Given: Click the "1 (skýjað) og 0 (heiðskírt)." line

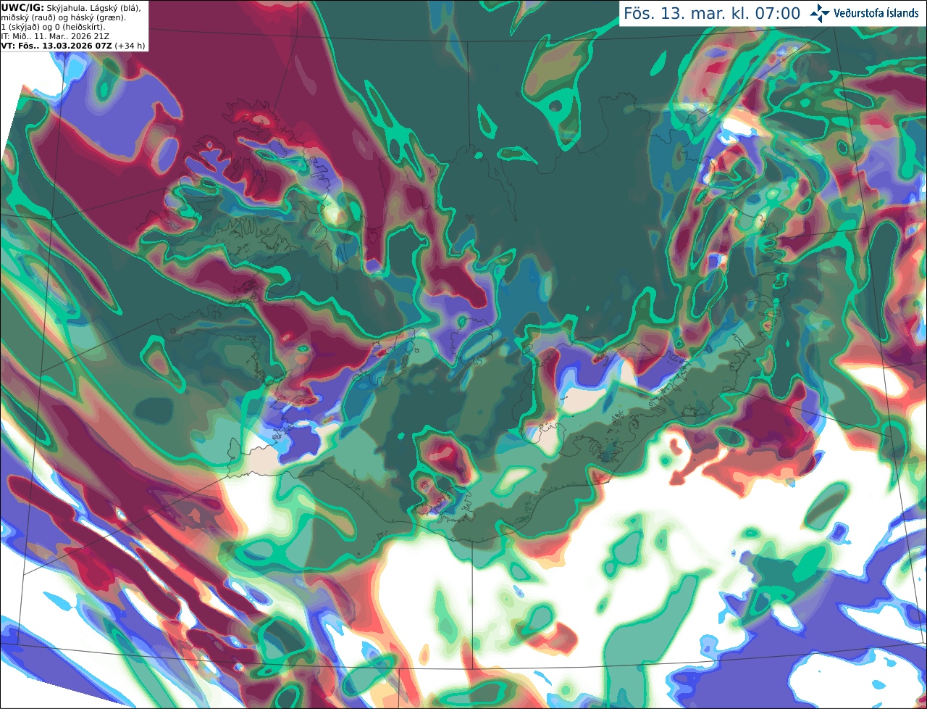Looking at the screenshot, I should point(53,27).
